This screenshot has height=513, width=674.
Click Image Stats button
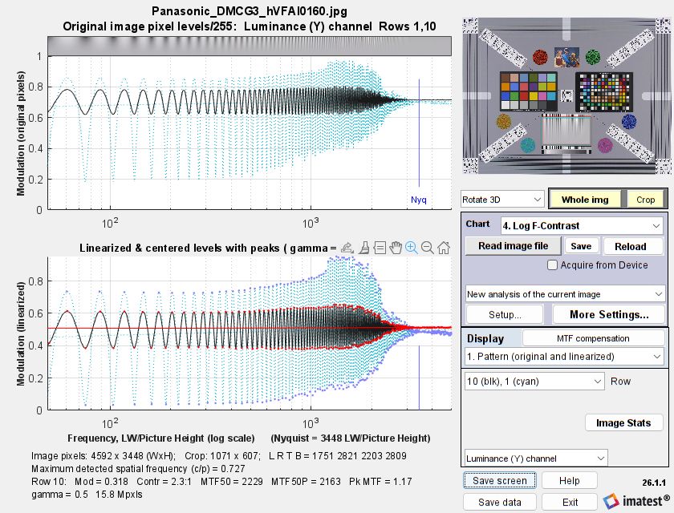(x=623, y=423)
